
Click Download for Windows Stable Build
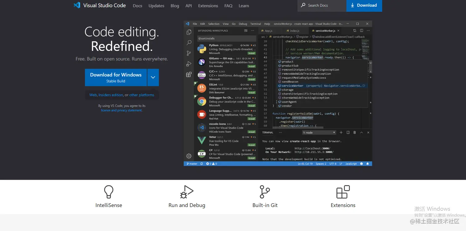tap(116, 78)
